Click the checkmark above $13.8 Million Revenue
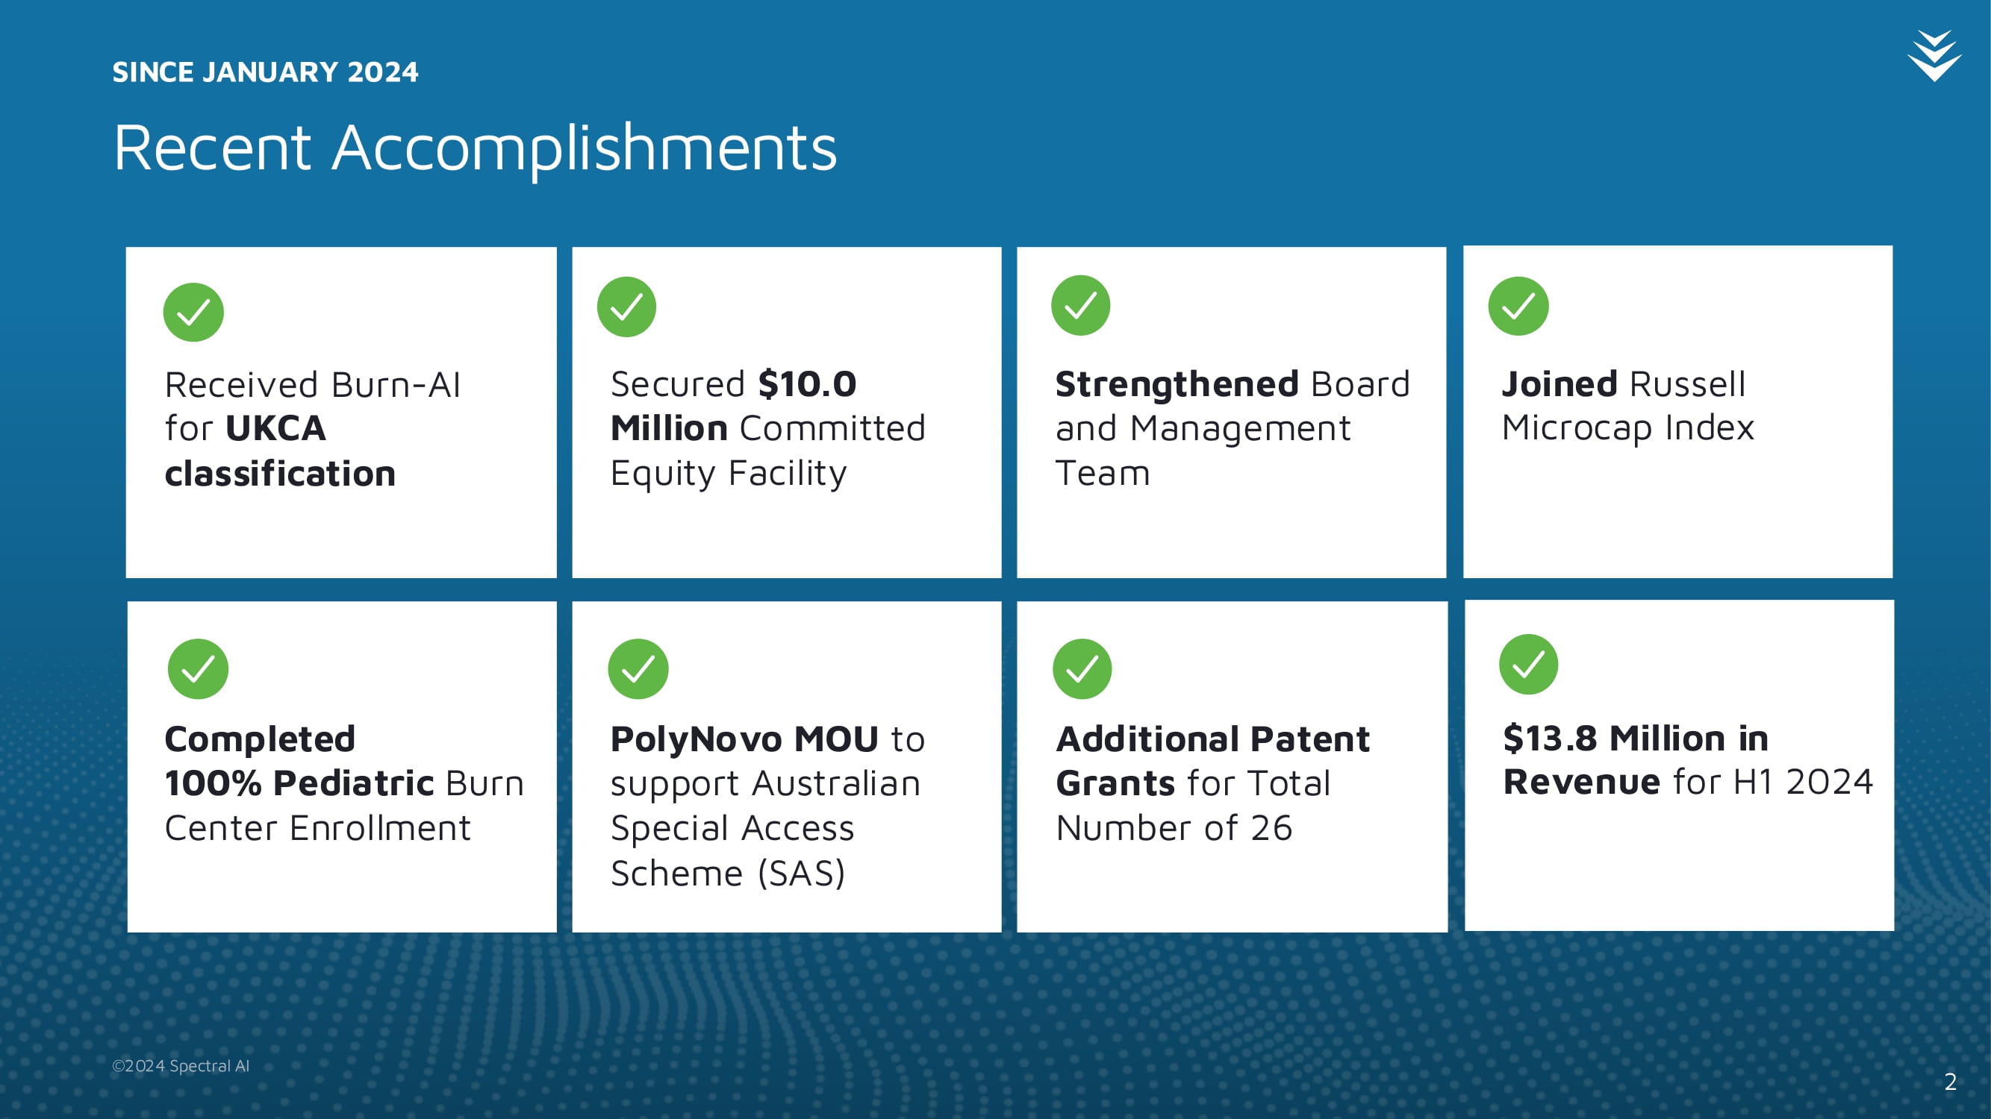The width and height of the screenshot is (1991, 1119). [1529, 664]
